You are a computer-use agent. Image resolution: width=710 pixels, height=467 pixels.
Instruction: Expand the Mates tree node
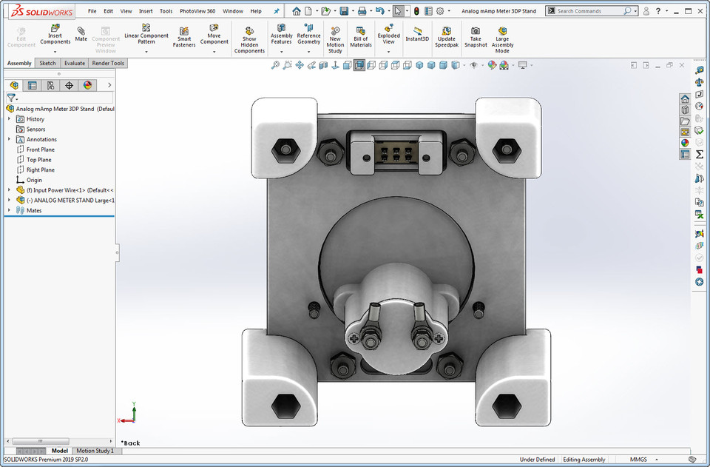(9, 210)
